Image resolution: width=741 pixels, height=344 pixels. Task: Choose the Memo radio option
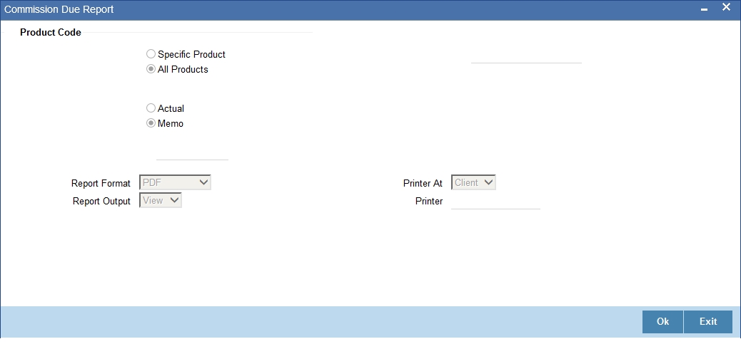(151, 123)
